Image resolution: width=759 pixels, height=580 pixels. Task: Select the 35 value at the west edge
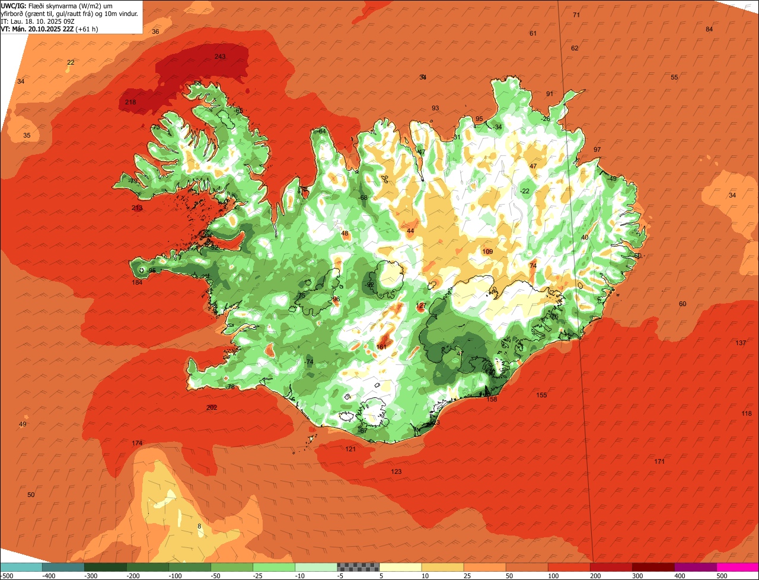click(27, 135)
